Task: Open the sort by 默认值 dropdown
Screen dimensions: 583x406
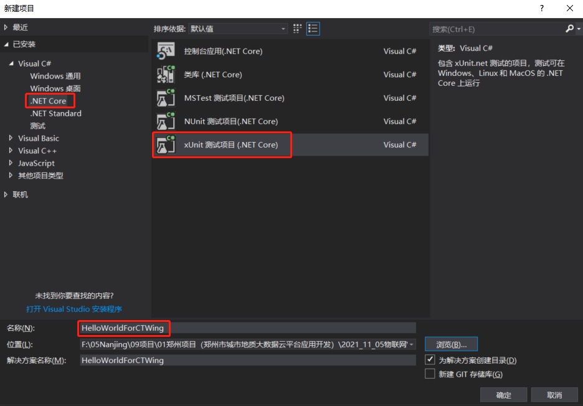Action: (237, 29)
